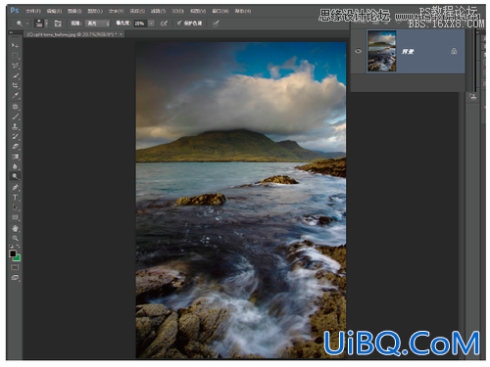
Task: Open the 文件(F) menu
Action: [x=33, y=11]
